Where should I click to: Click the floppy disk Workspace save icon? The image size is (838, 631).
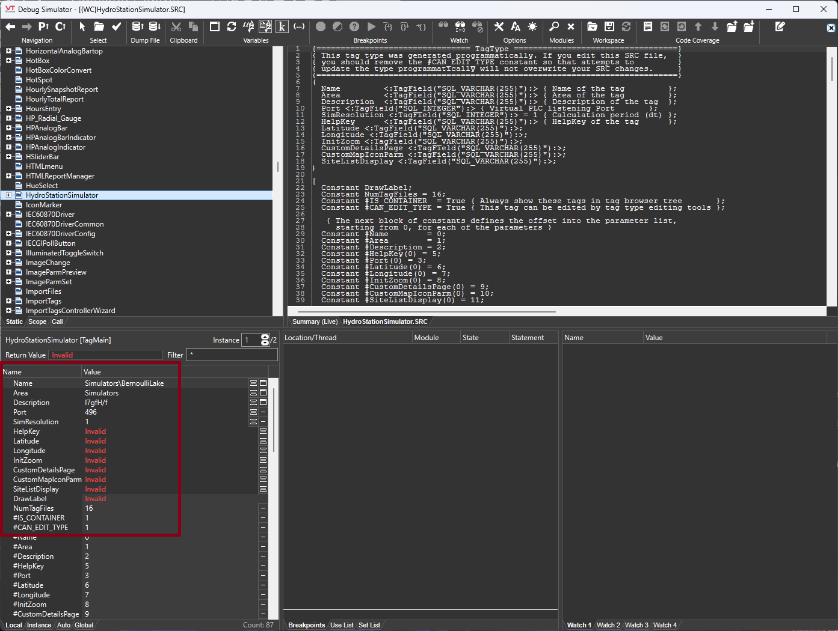click(609, 26)
